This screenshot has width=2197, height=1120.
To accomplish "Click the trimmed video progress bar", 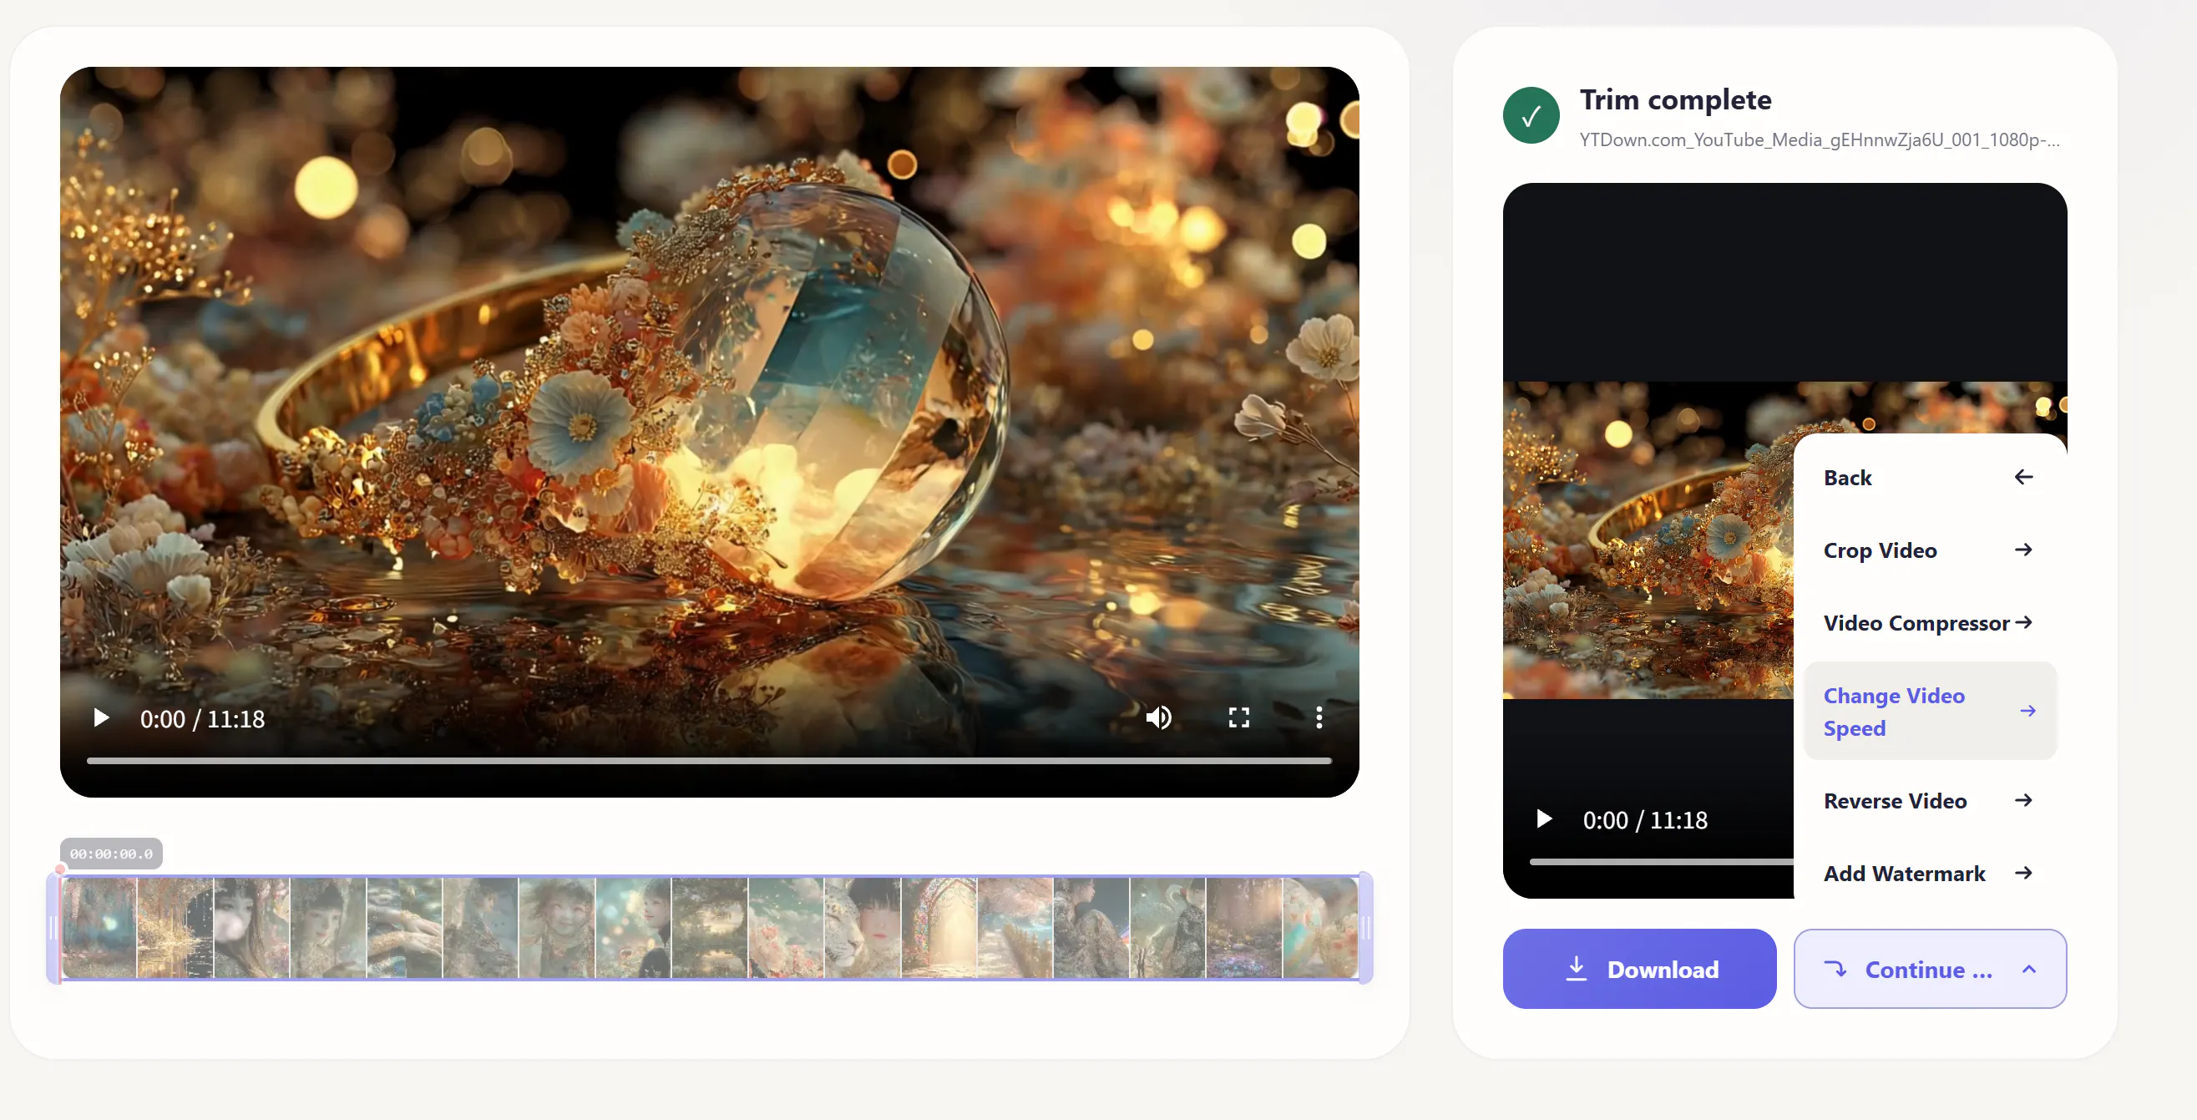I will pos(1662,863).
